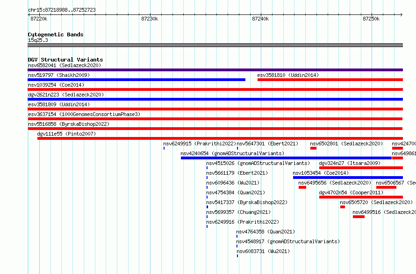The height and width of the screenshot is (274, 416).
Task: Open dgv111e55 (Pinto2007) variant label
Action: point(66,134)
